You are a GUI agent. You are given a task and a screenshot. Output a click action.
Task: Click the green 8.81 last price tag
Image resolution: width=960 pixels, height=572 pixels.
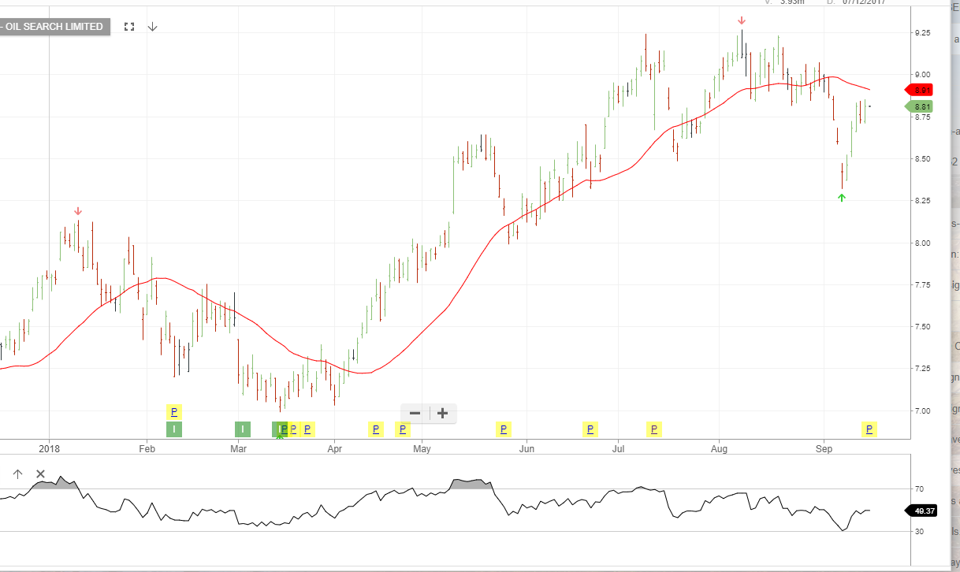click(x=919, y=106)
